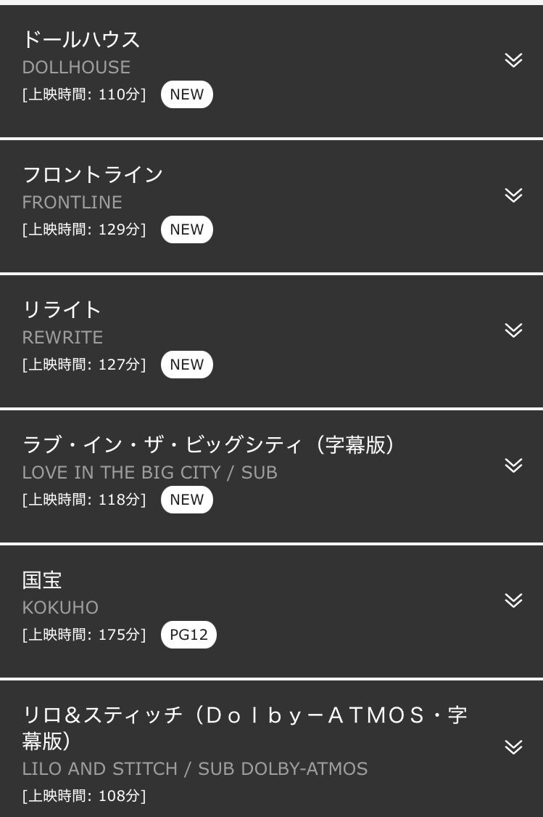Click NEW badge beside 118分 runtime

tap(187, 499)
